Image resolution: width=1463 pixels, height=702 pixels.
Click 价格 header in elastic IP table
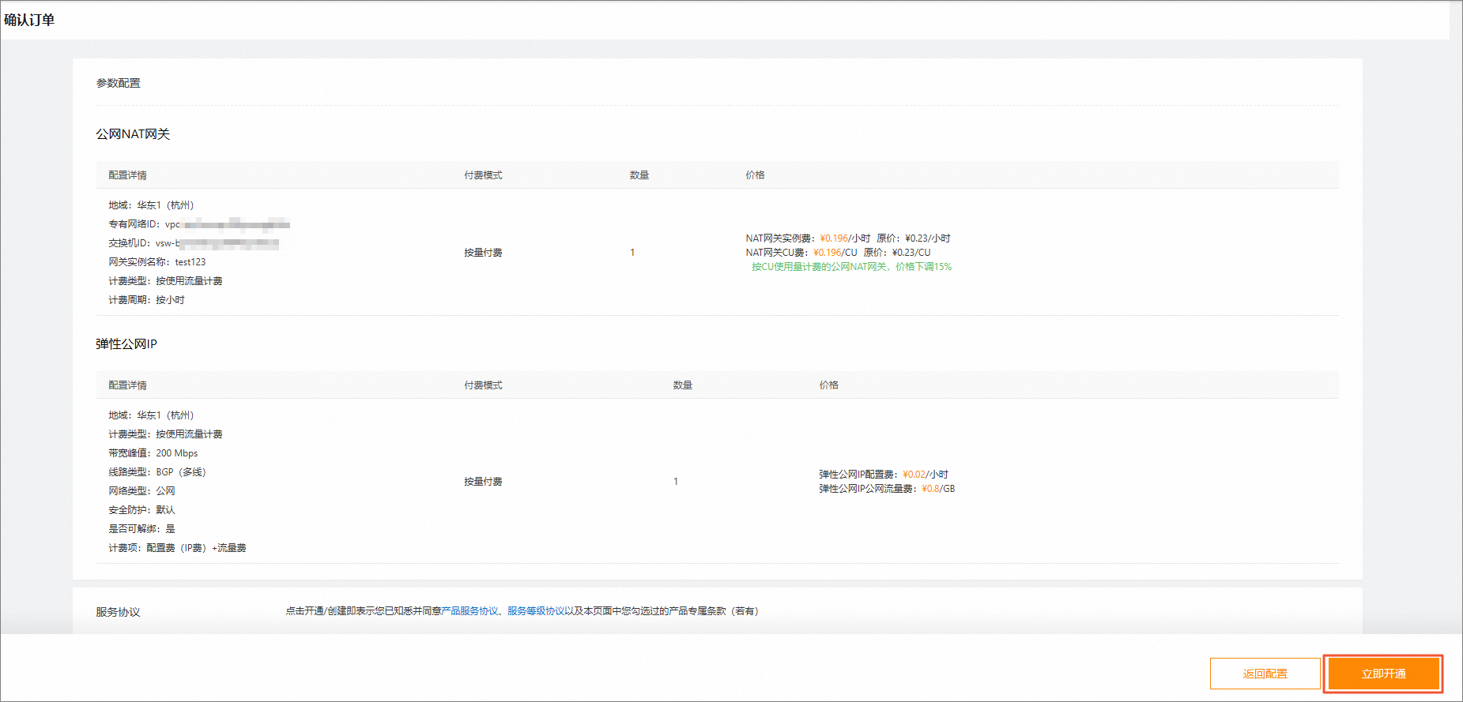[828, 385]
